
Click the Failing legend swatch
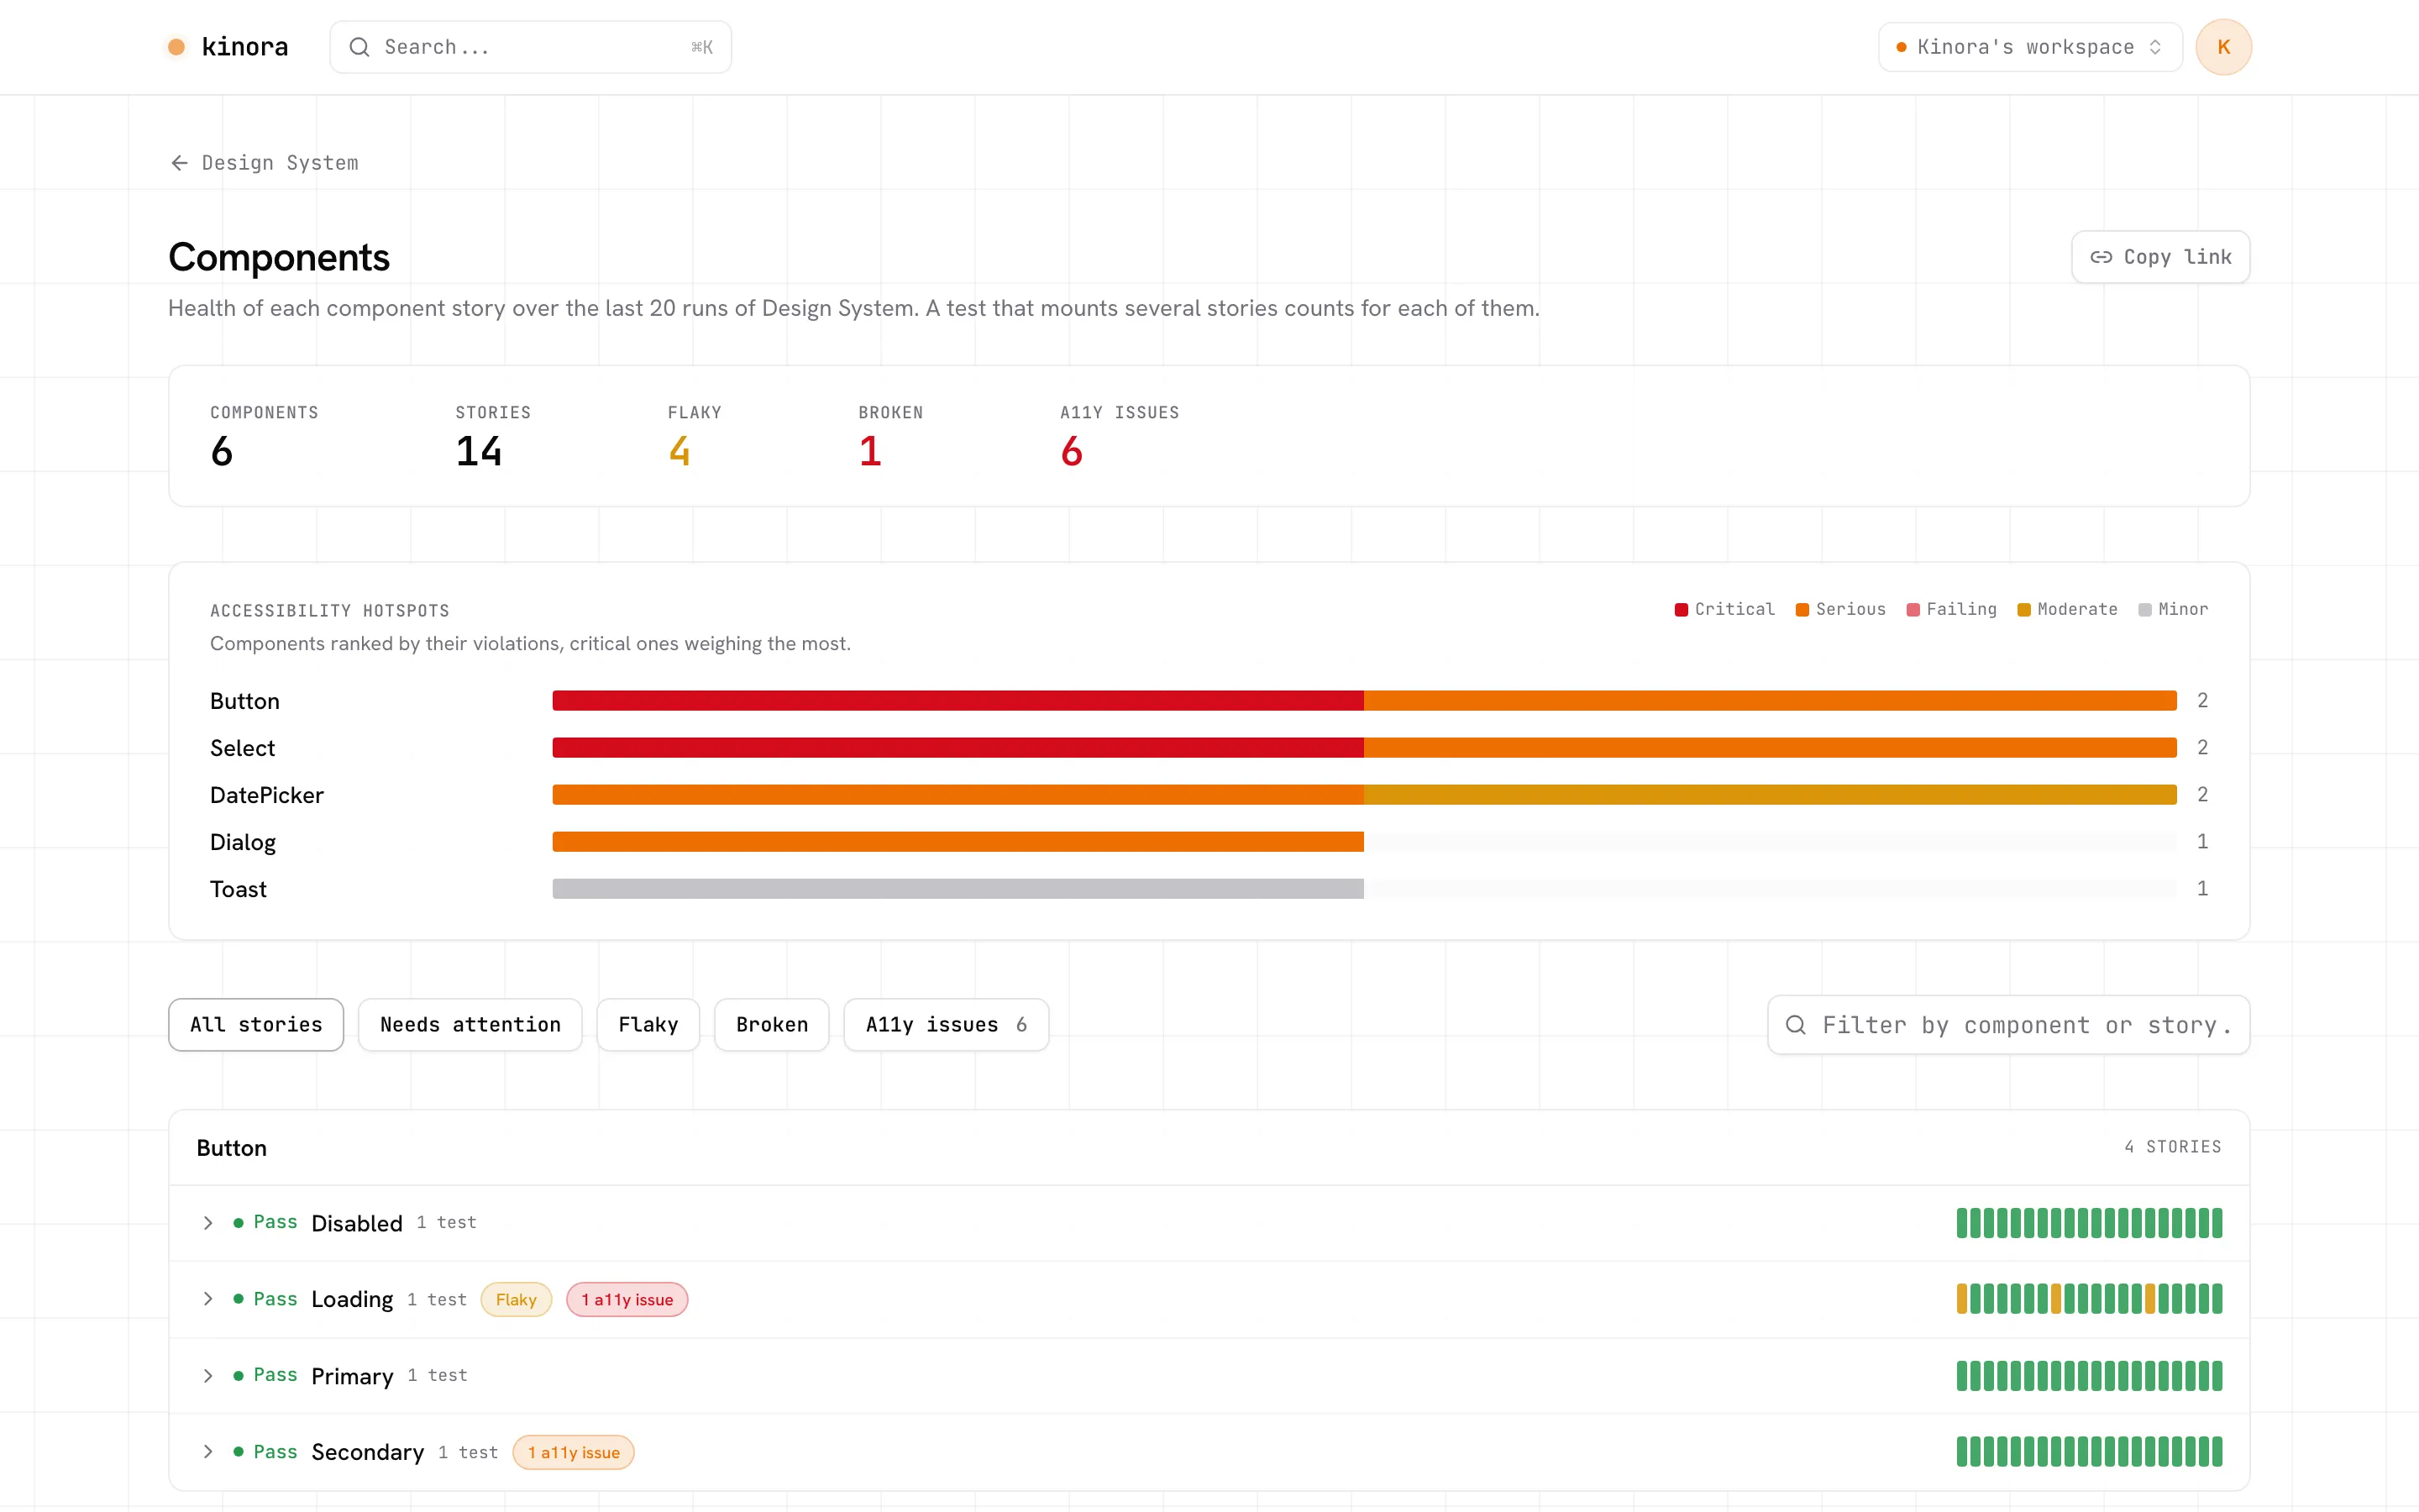coord(1913,610)
